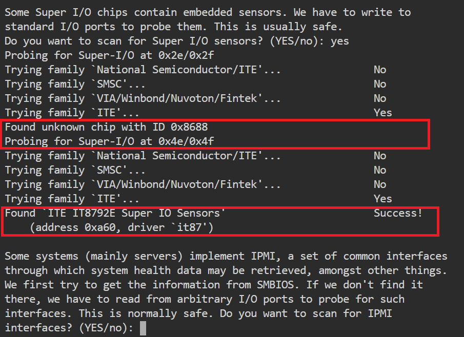464x337 pixels.
Task: Click 'Probing for Super-I/O at 0x4e/0x4f' text
Action: tap(109, 141)
